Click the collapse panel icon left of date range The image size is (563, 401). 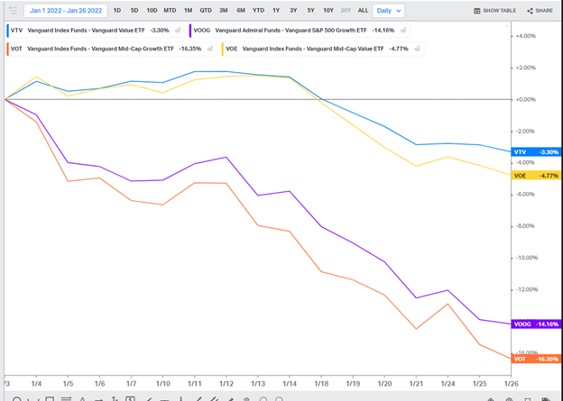pos(13,10)
